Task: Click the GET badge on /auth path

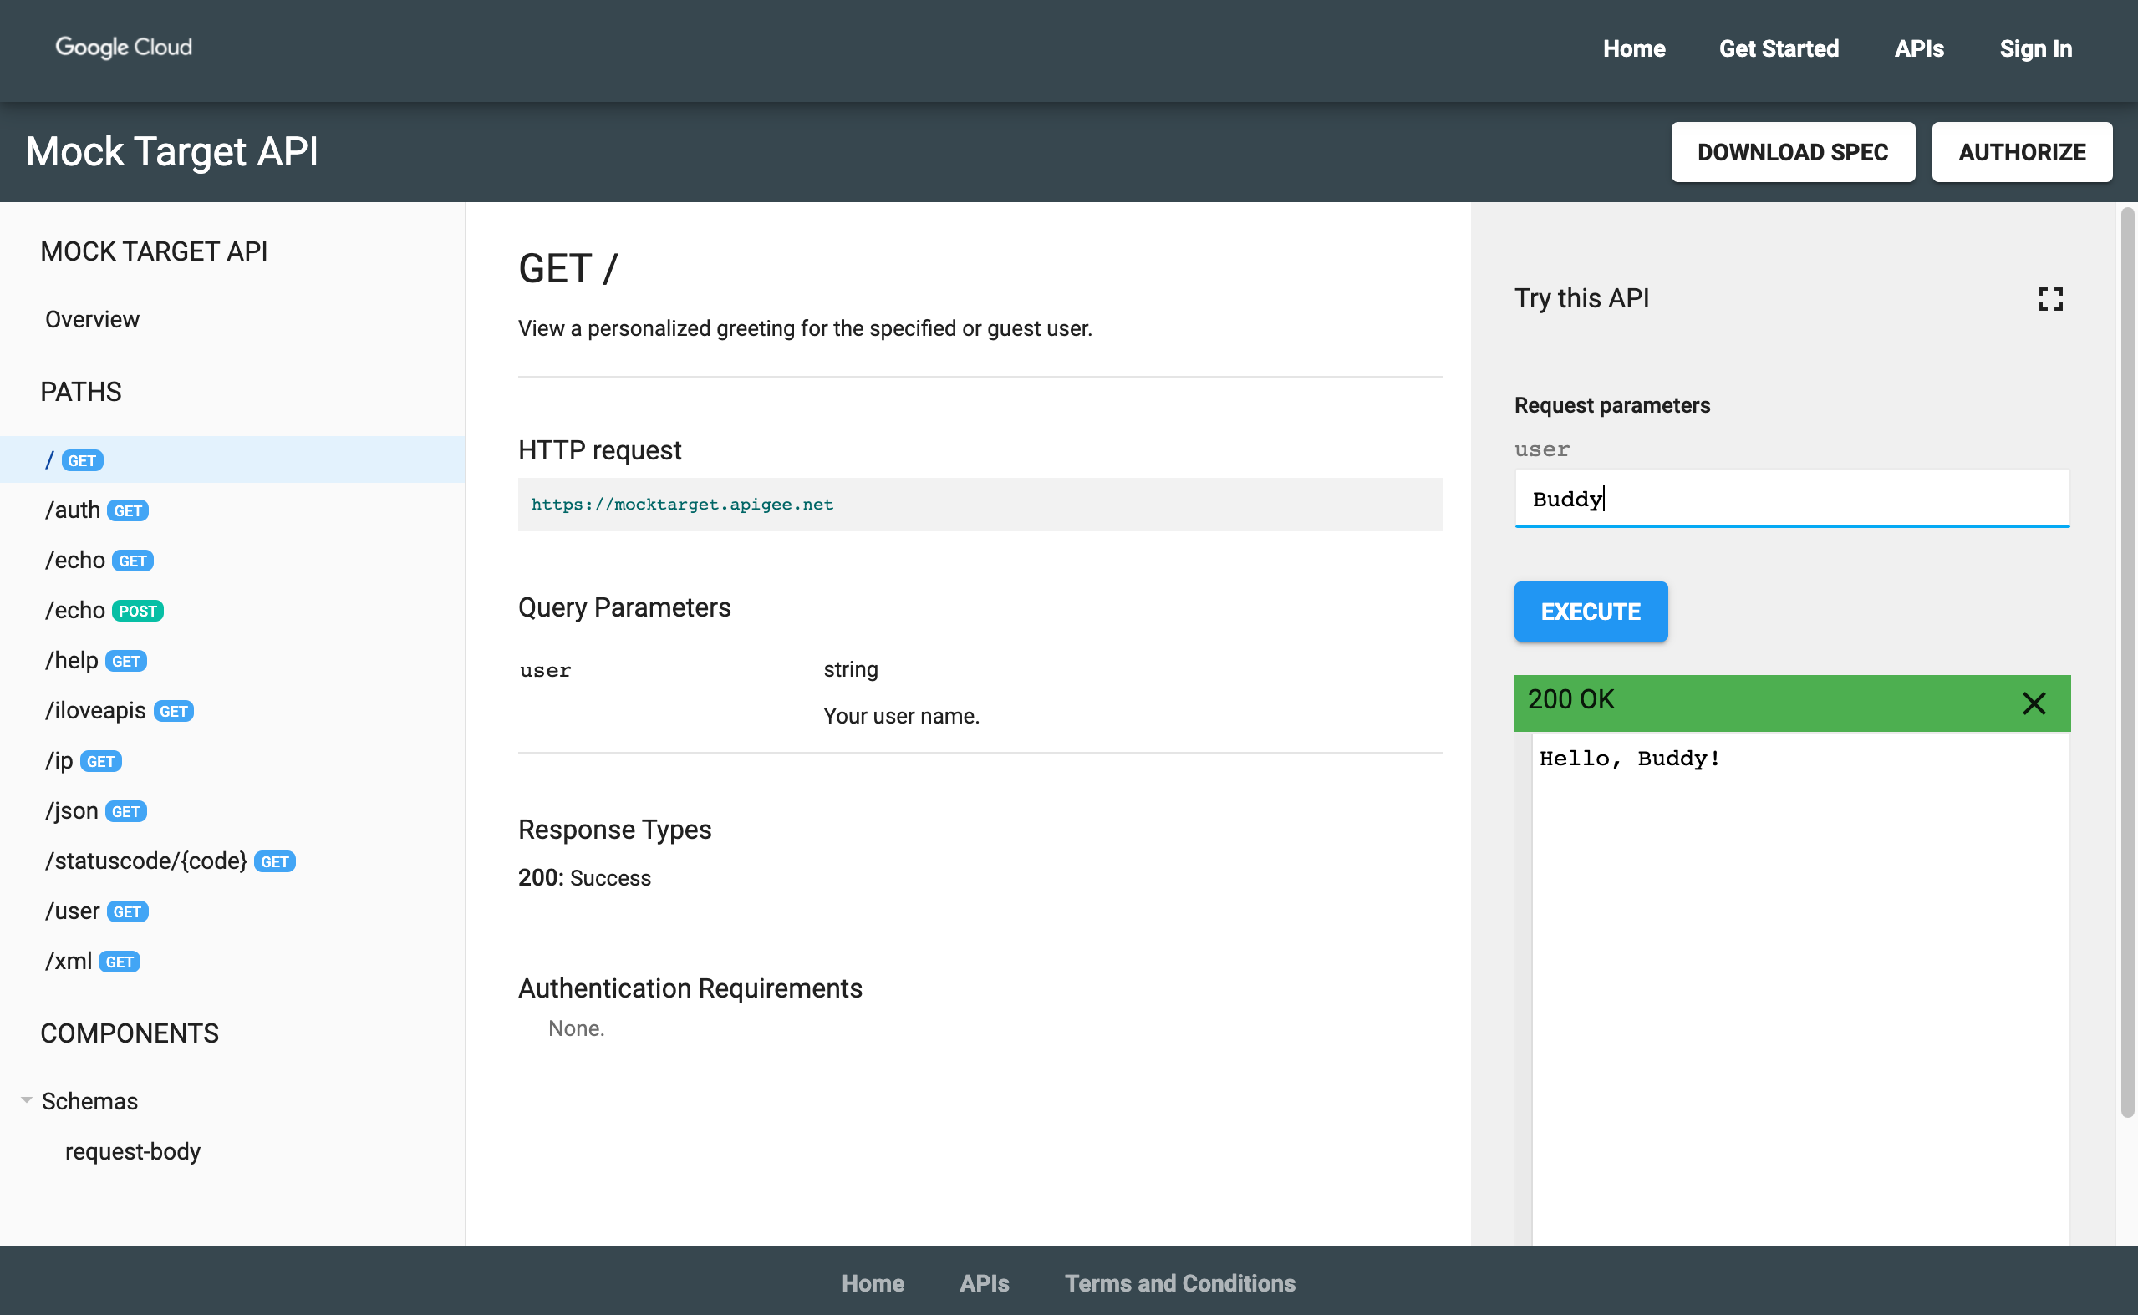Action: (125, 509)
